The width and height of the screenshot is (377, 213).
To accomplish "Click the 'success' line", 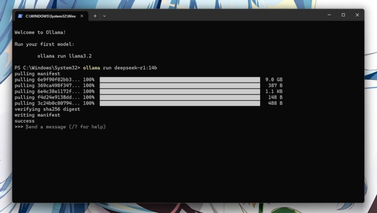I will tap(25, 121).
